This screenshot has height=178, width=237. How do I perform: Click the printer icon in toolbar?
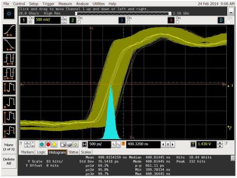69,145
